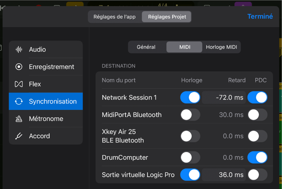The image size is (282, 189).
Task: Open the Réglages de l'app tab
Action: coord(115,16)
